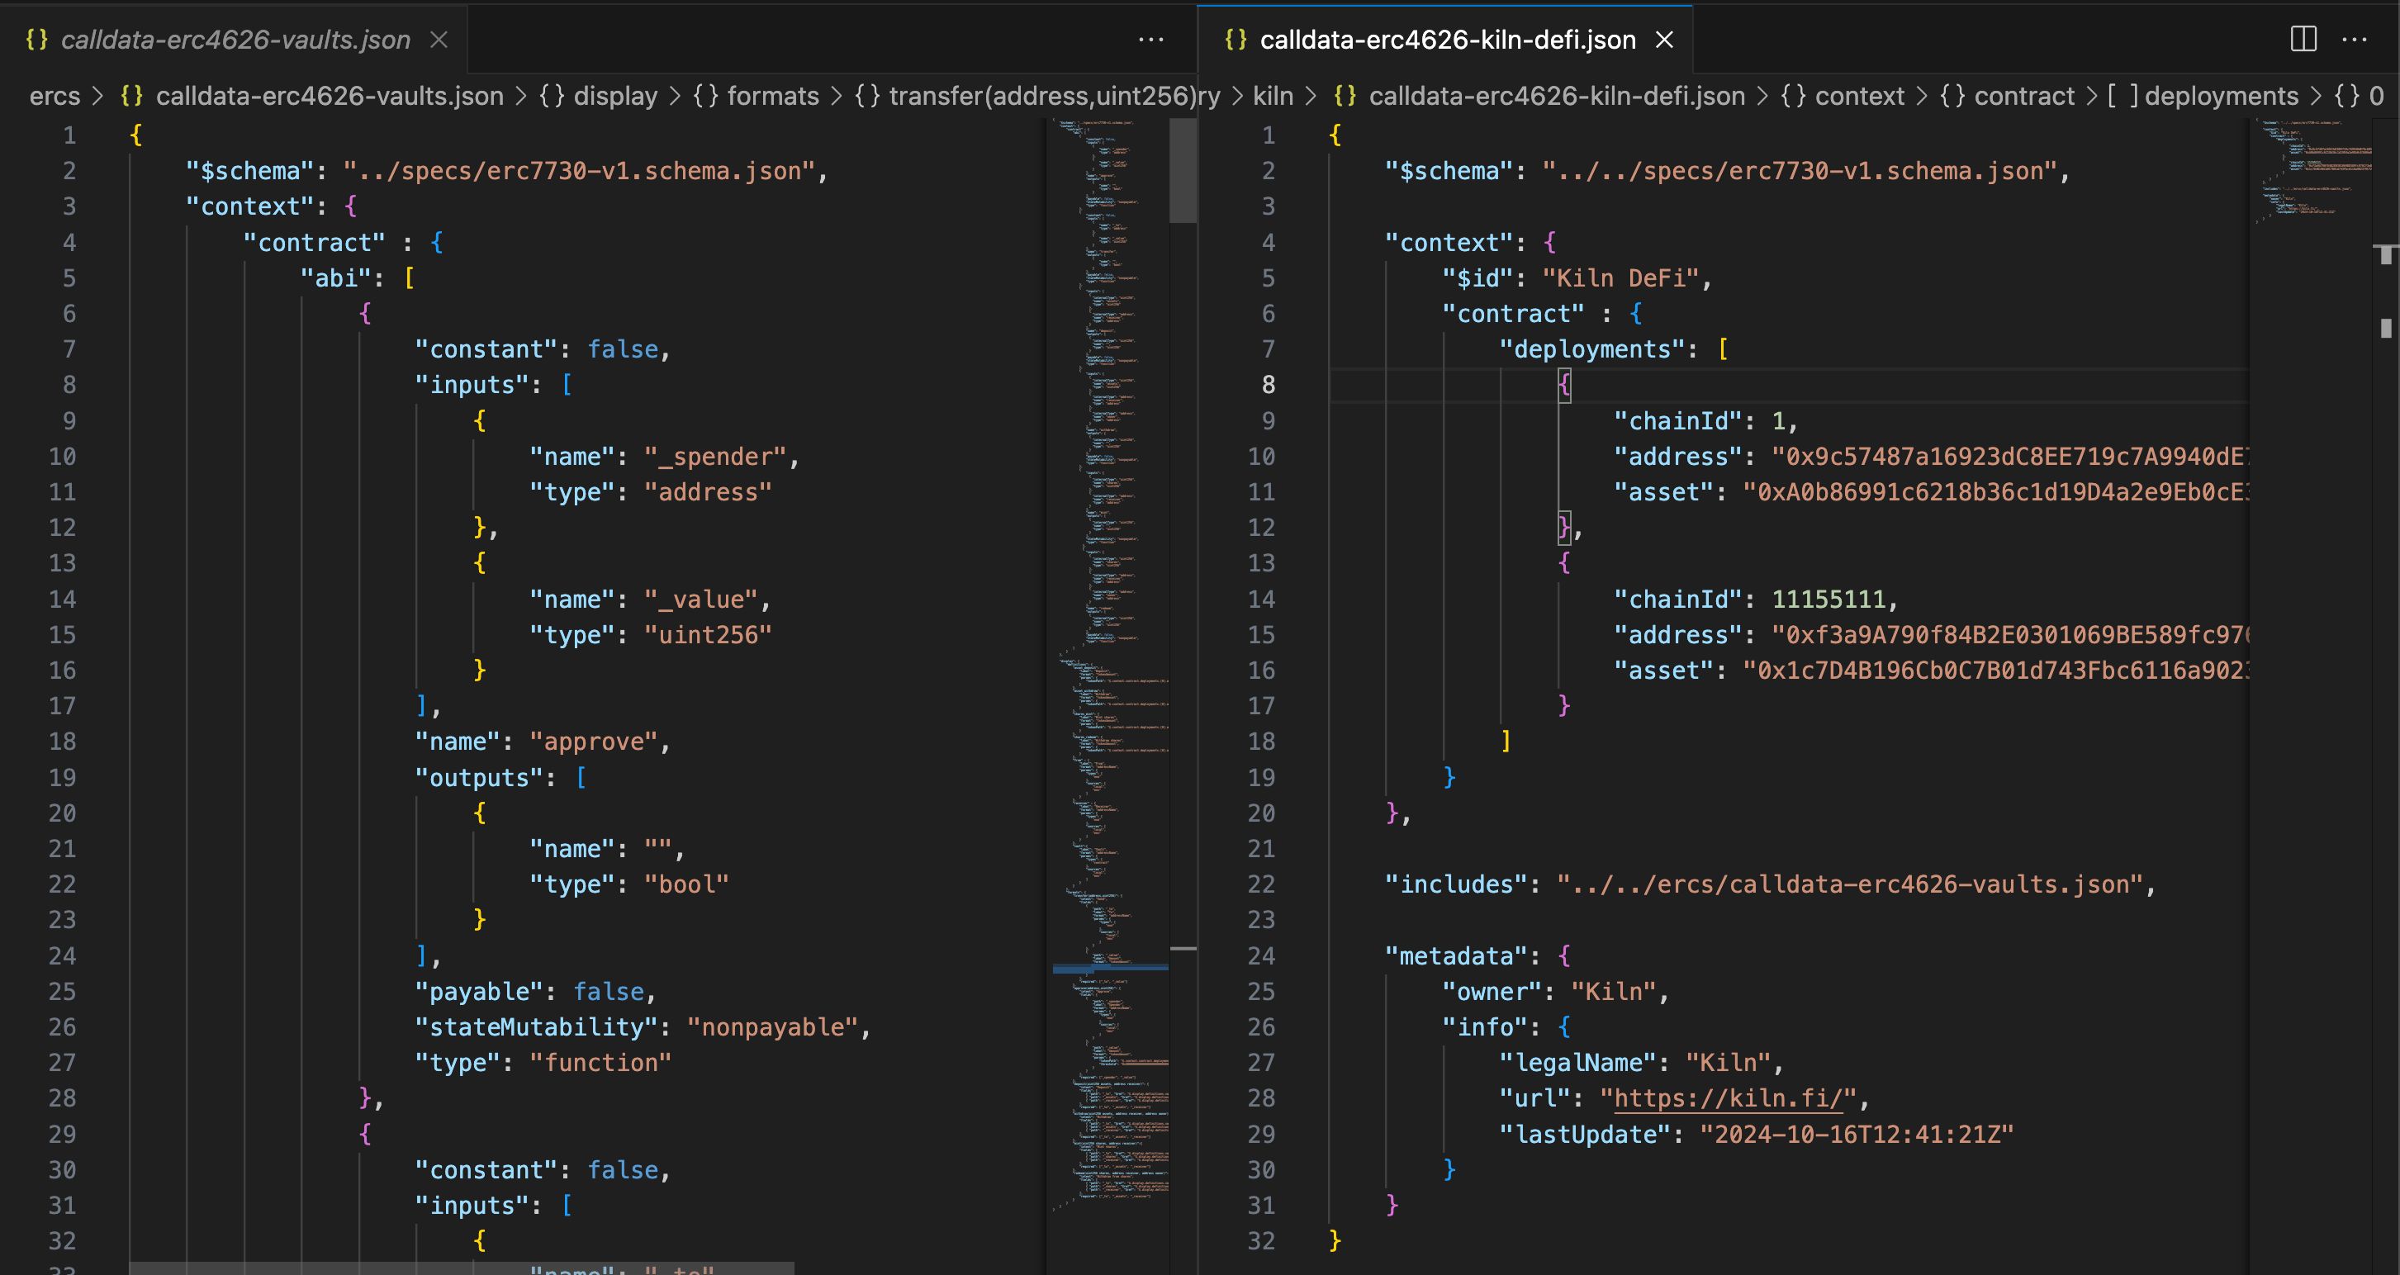Click address value starting 0xf3a9A790
The height and width of the screenshot is (1275, 2400).
click(2009, 634)
